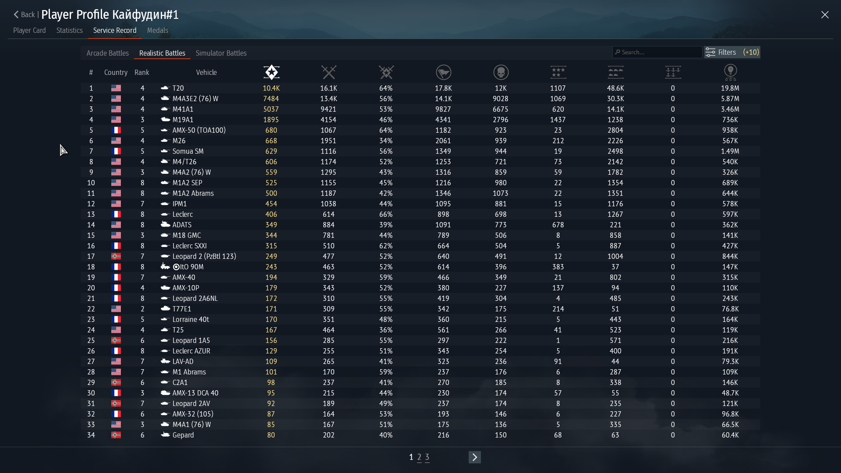Click US flag in T20 row
This screenshot has width=841, height=473.
116,88
